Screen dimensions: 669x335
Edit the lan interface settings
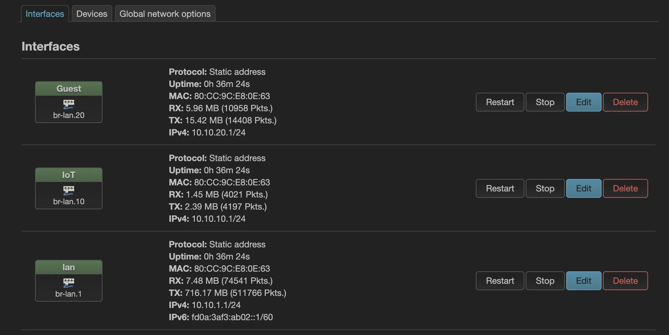pyautogui.click(x=583, y=281)
